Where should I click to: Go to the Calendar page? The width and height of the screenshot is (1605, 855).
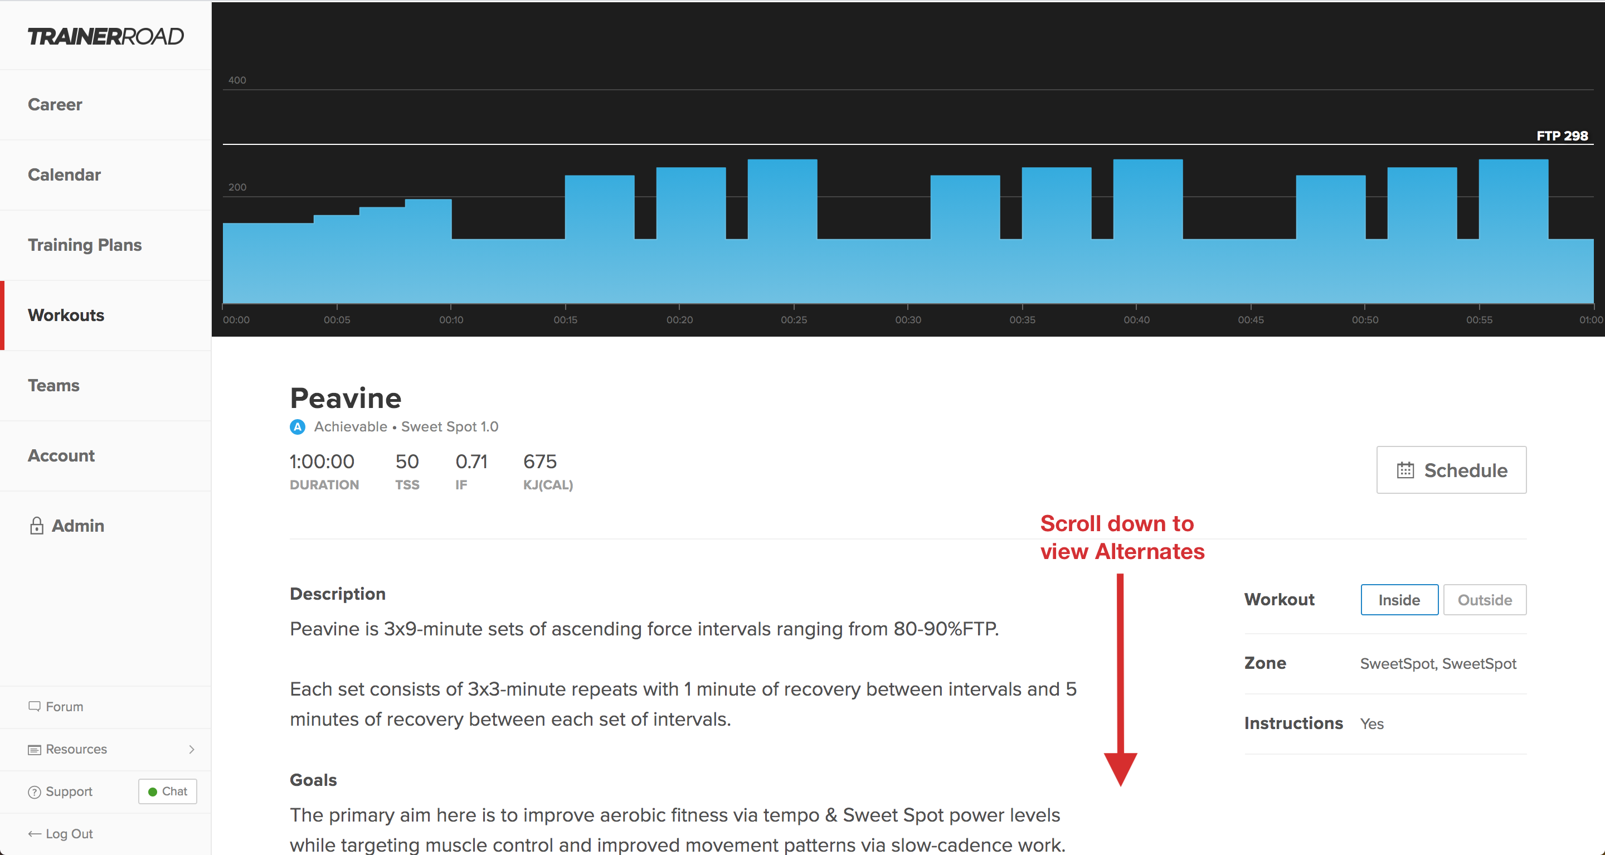tap(64, 174)
